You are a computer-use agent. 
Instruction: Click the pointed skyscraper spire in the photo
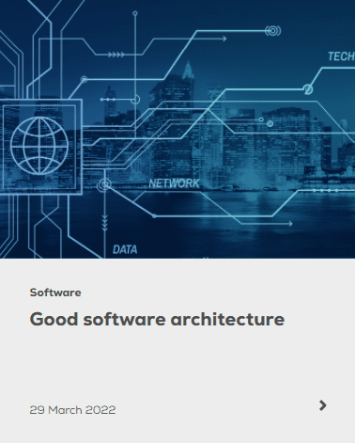click(x=188, y=70)
